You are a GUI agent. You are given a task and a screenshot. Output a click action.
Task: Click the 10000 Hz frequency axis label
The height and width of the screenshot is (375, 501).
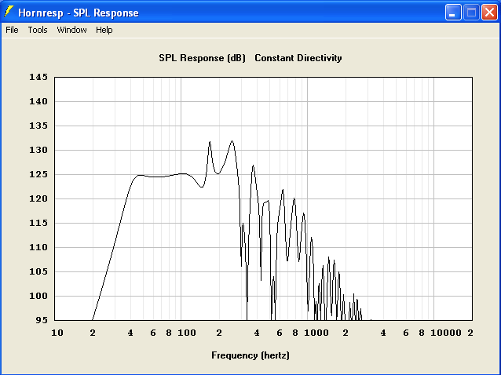pyautogui.click(x=446, y=333)
